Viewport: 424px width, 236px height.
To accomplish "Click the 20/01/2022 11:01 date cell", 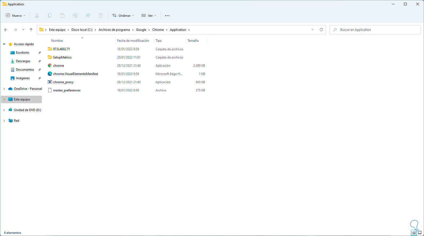I will [x=129, y=57].
